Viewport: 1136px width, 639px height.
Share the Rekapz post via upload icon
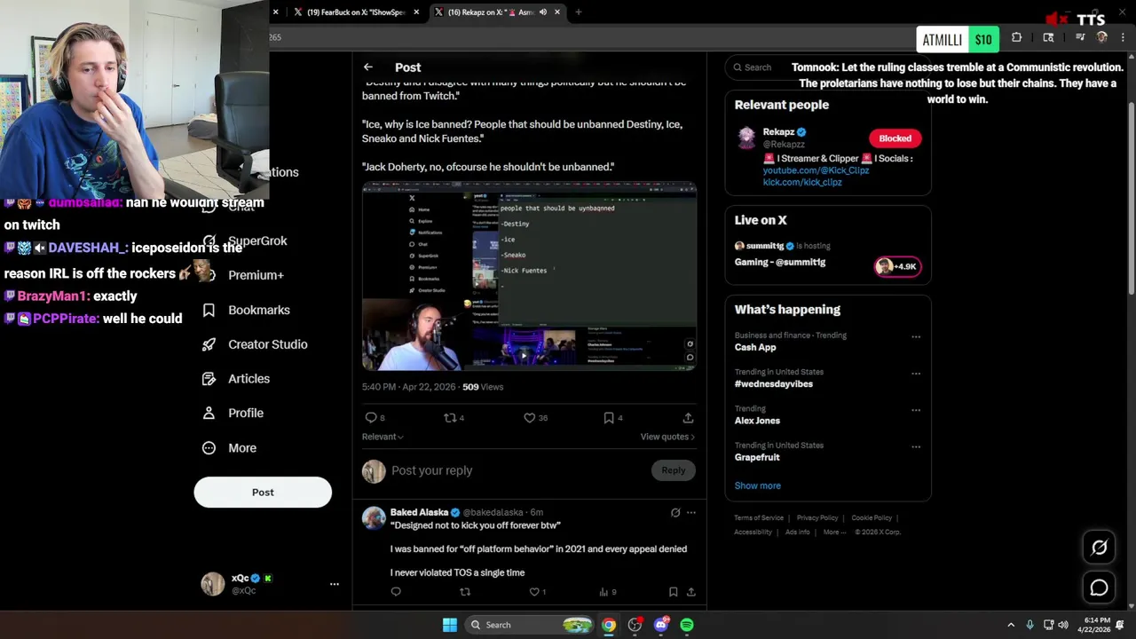pos(688,418)
